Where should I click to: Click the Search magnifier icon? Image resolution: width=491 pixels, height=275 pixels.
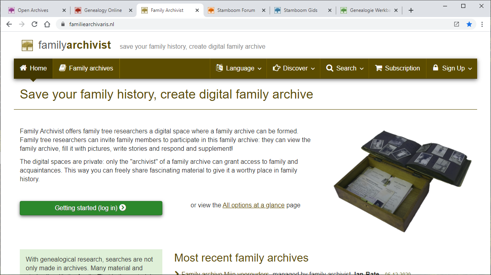point(329,68)
